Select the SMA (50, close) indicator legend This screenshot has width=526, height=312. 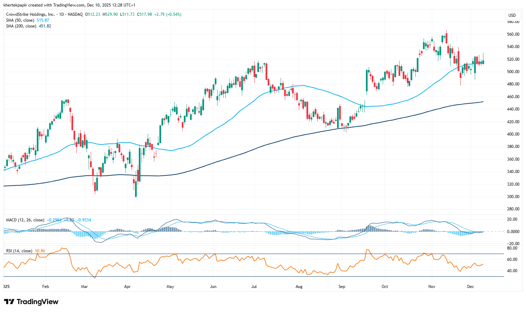click(x=20, y=20)
